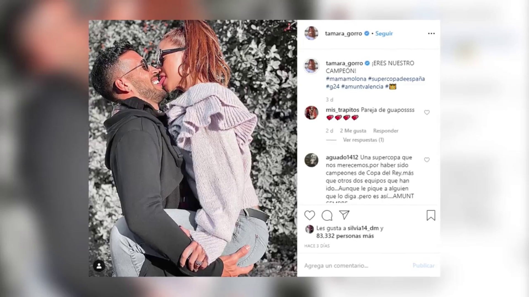This screenshot has width=529, height=297.
Task: Like the aguado1412 comment
Action: (x=427, y=160)
